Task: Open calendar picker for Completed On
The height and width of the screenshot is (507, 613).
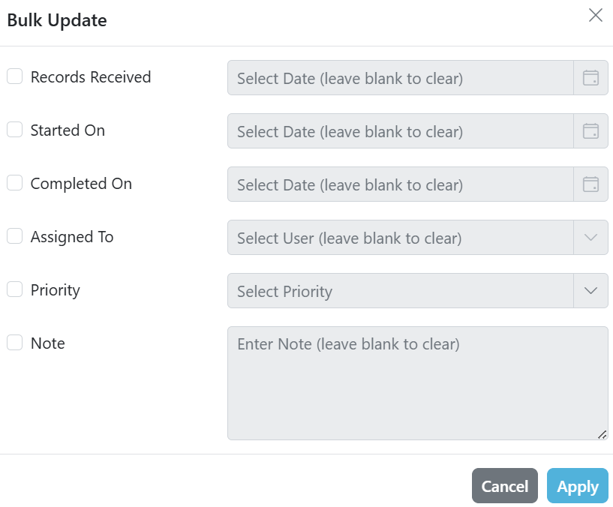Action: [590, 184]
